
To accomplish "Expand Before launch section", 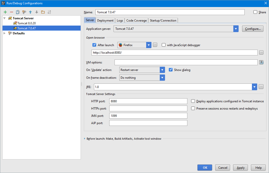I will click(85, 139).
